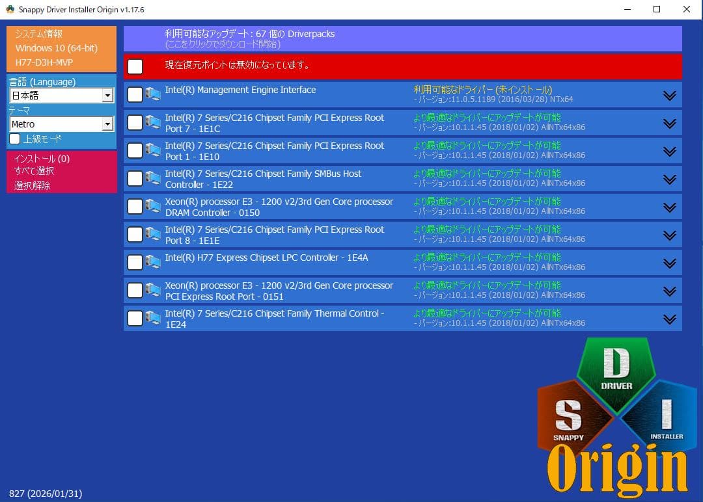Click the 言語 (Language) label
This screenshot has width=703, height=502.
pos(42,82)
